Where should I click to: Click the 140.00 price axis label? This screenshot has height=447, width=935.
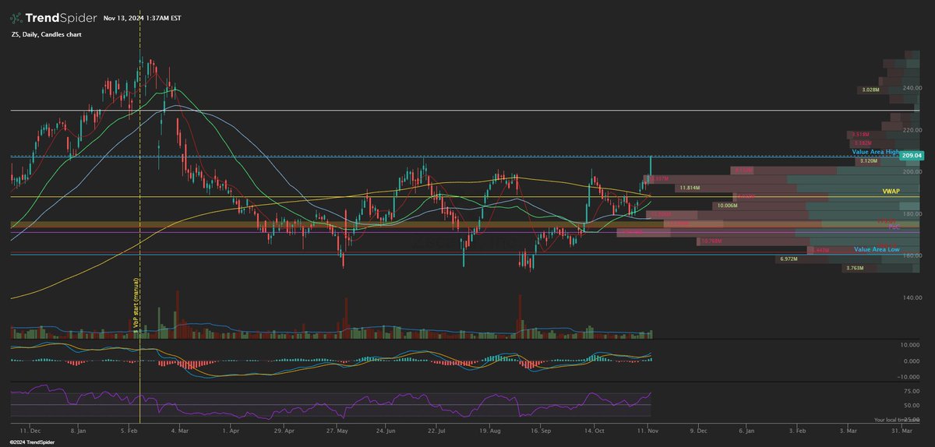(912, 297)
